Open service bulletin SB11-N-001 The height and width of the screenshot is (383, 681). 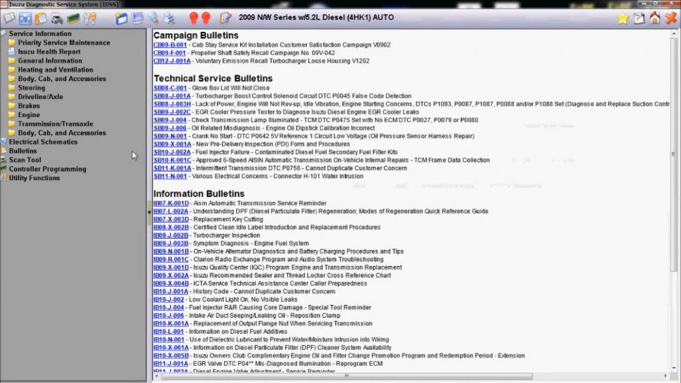[x=170, y=176]
